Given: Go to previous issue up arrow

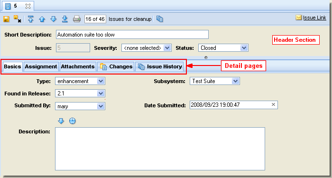Looking at the screenshot, I should click(42, 19).
